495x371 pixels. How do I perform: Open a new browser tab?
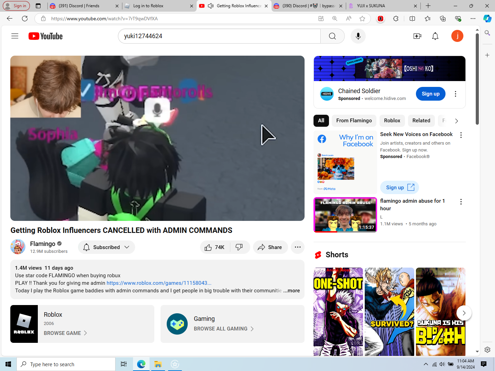tap(428, 6)
